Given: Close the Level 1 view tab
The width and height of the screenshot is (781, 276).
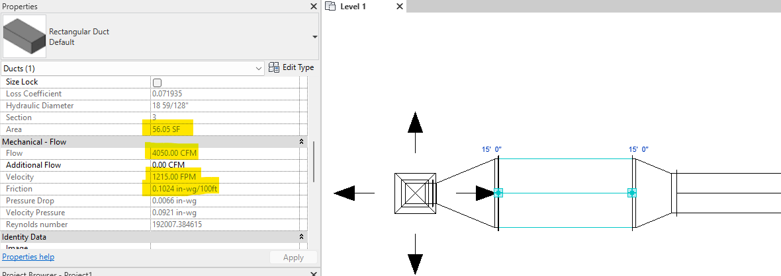Looking at the screenshot, I should point(400,7).
